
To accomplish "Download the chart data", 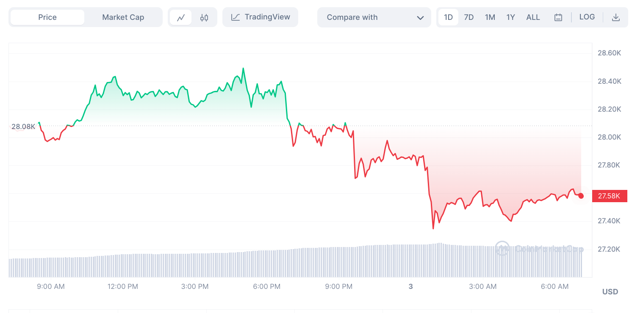I will (616, 17).
